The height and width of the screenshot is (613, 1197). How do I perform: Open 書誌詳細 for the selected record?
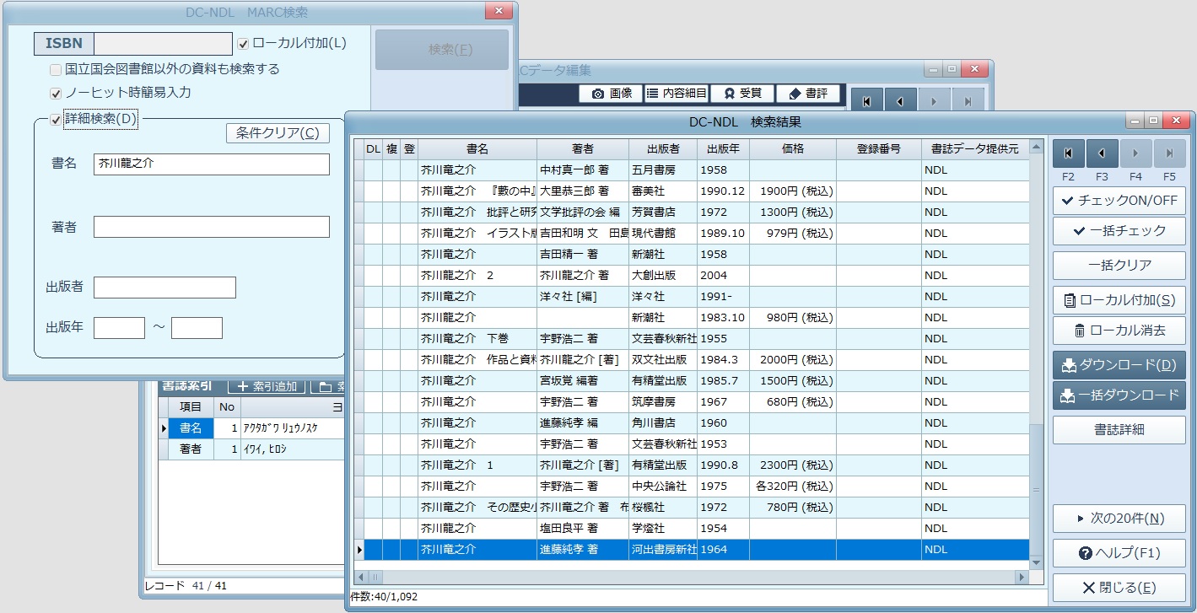pyautogui.click(x=1119, y=430)
